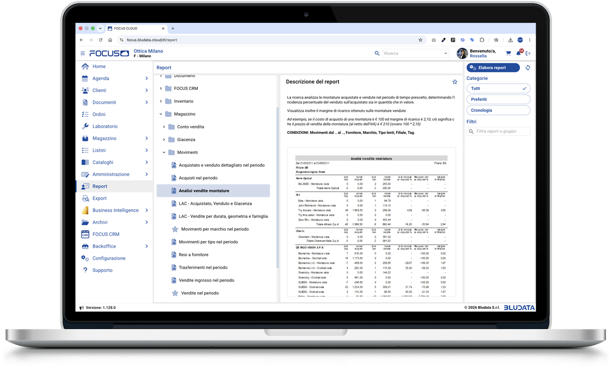The image size is (611, 369).
Task: Click the Archivi folder icon
Action: pos(85,222)
